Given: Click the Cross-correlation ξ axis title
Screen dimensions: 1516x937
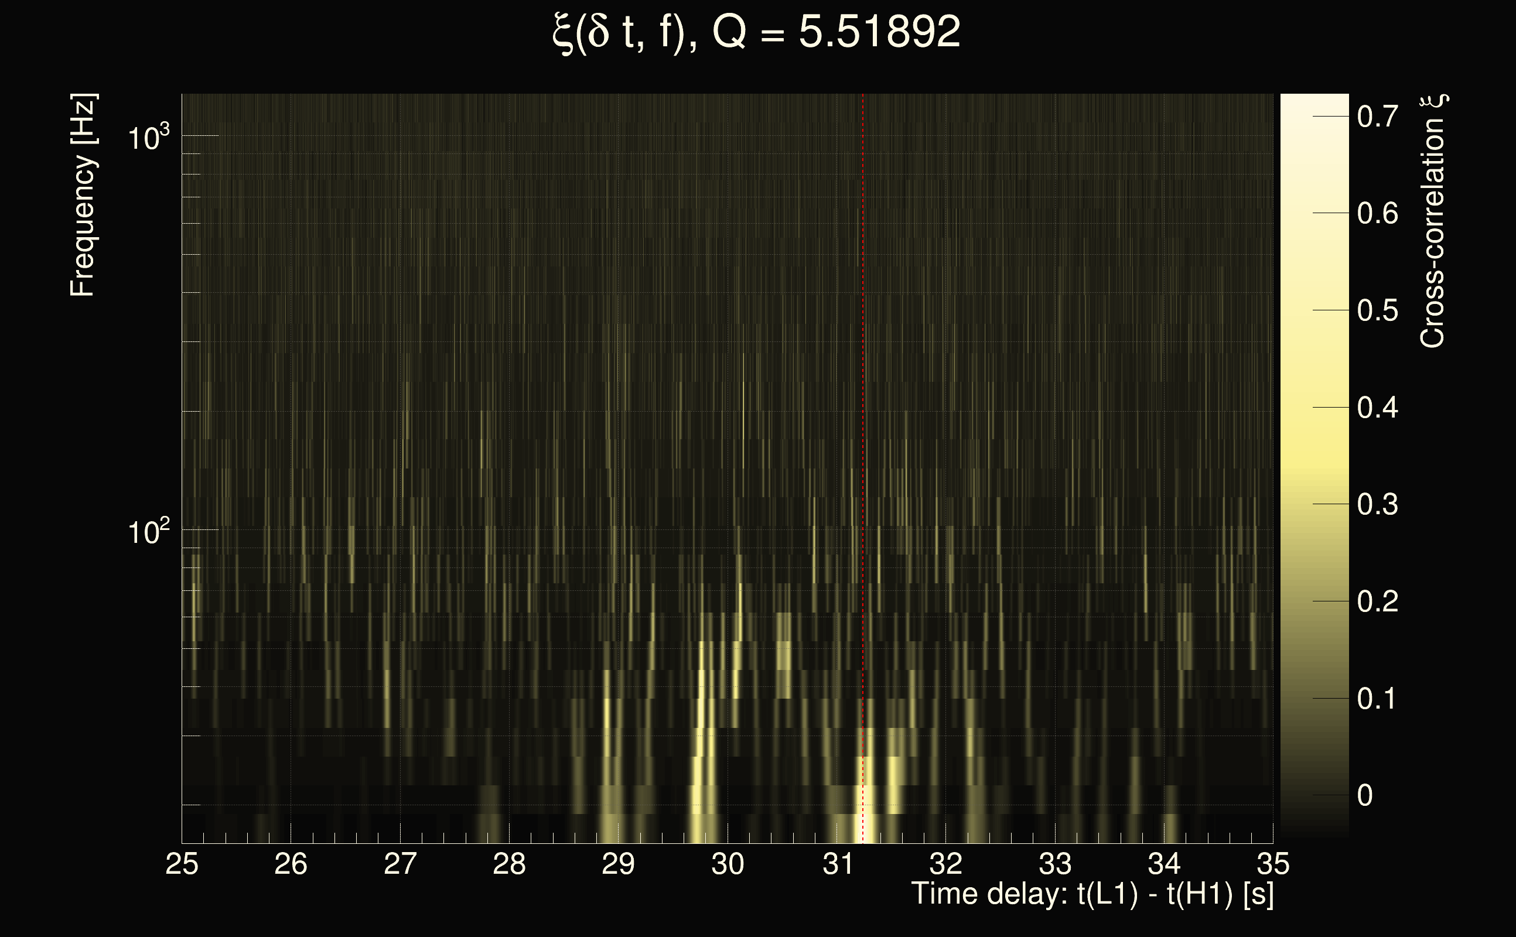Looking at the screenshot, I should coord(1433,222).
